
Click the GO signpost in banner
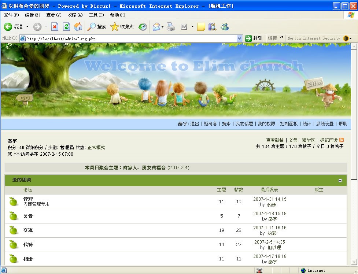[x=25, y=98]
